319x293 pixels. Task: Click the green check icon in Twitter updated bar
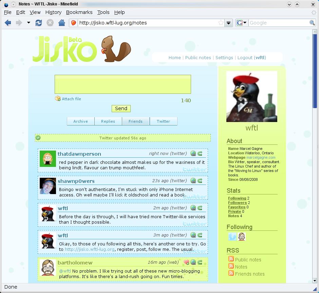(x=38, y=138)
